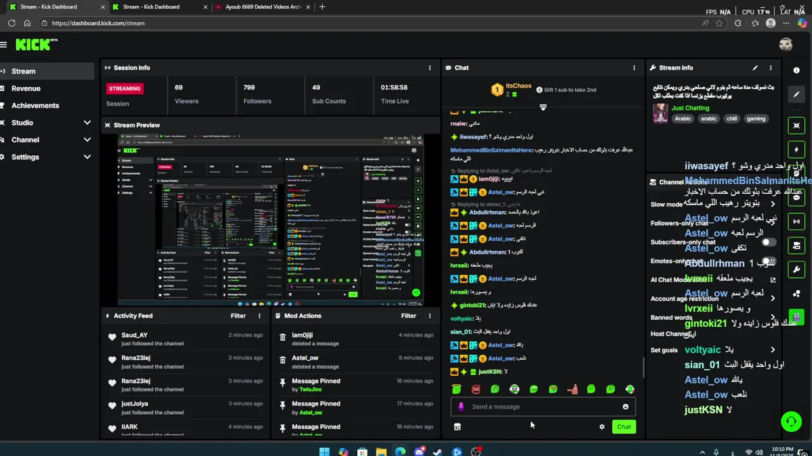Go to Stream in sidebar

47,72
